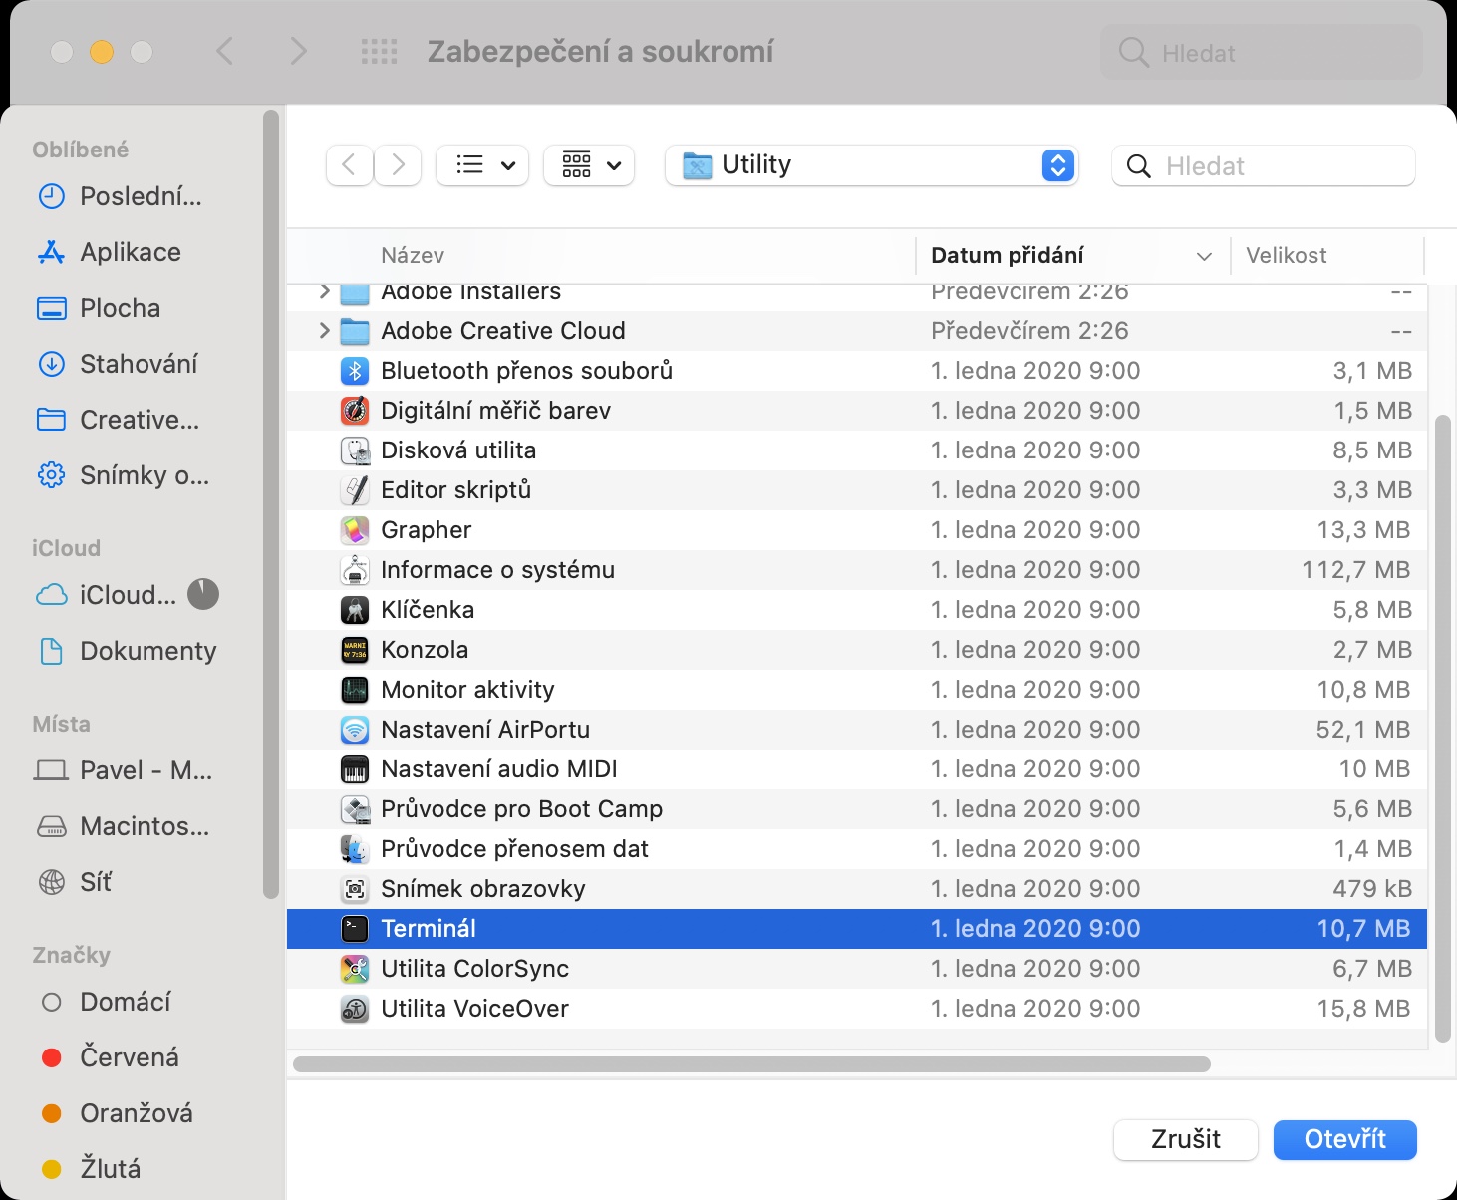This screenshot has width=1457, height=1200.
Task: Go to Stahování in the sidebar
Action: click(138, 364)
